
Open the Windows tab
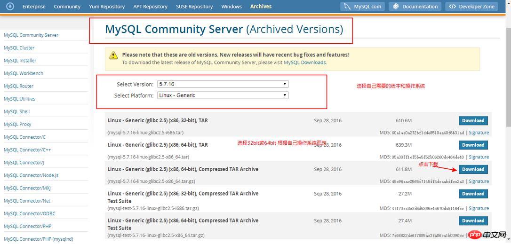pos(232,7)
